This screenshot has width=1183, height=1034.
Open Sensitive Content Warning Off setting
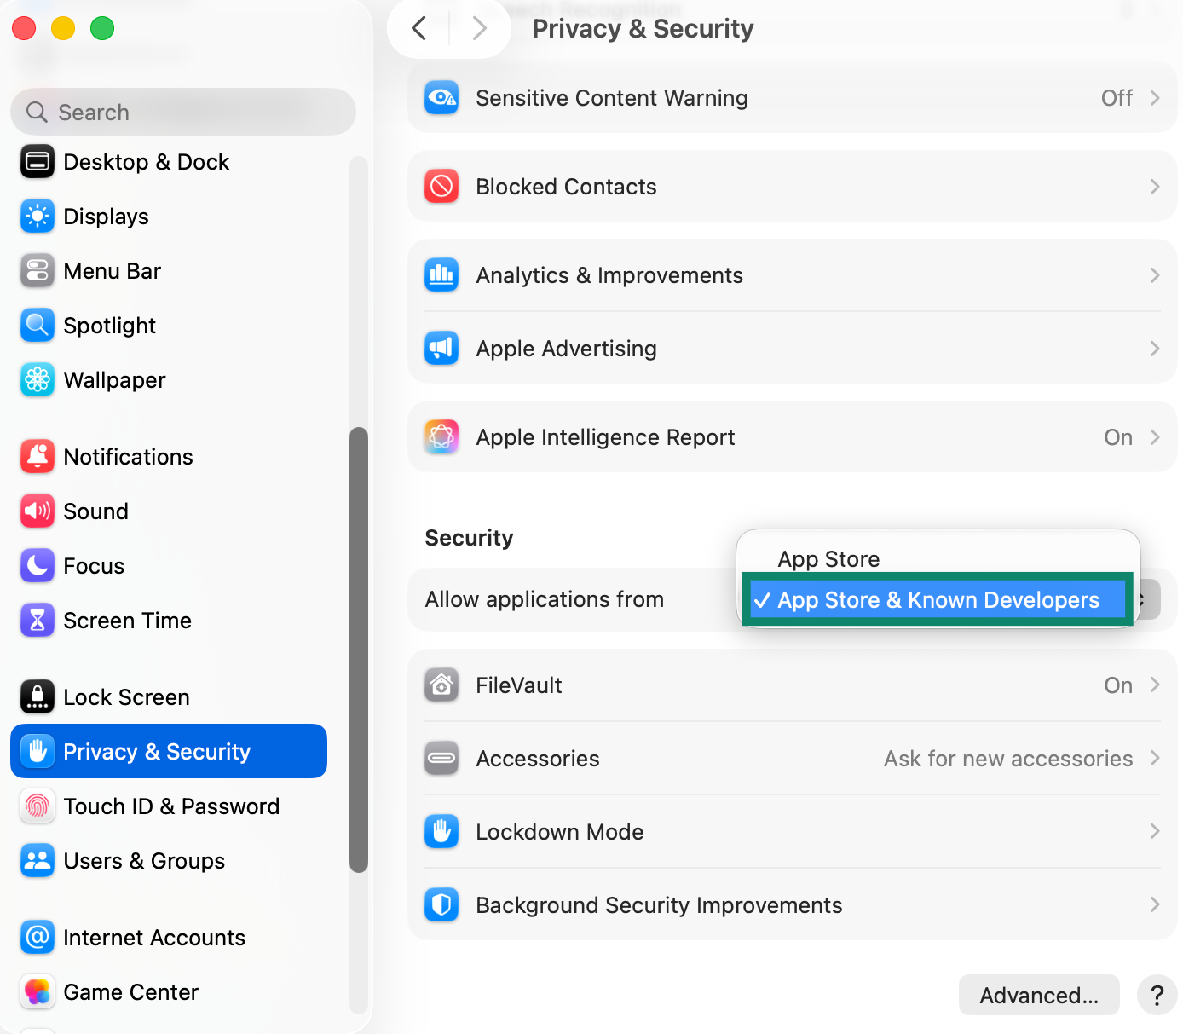(x=793, y=98)
